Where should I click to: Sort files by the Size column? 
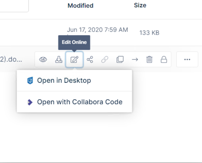(140, 5)
